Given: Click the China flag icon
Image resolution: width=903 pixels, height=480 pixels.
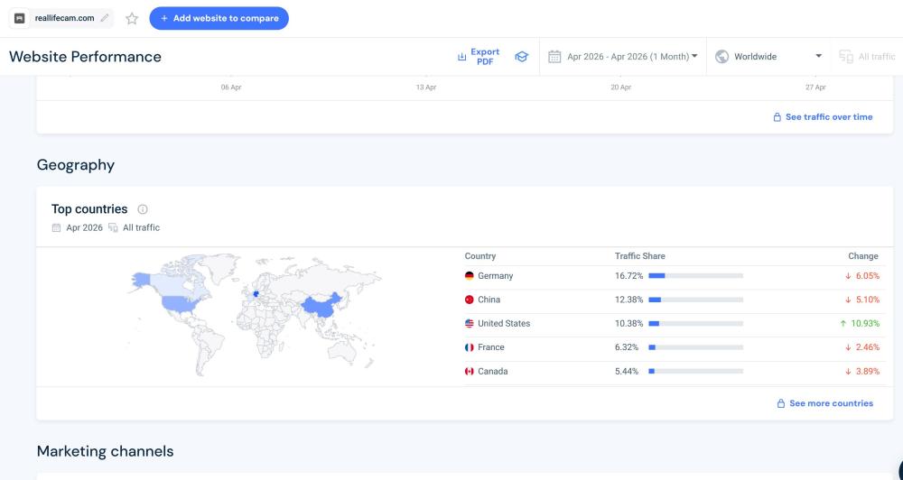Looking at the screenshot, I should [470, 300].
